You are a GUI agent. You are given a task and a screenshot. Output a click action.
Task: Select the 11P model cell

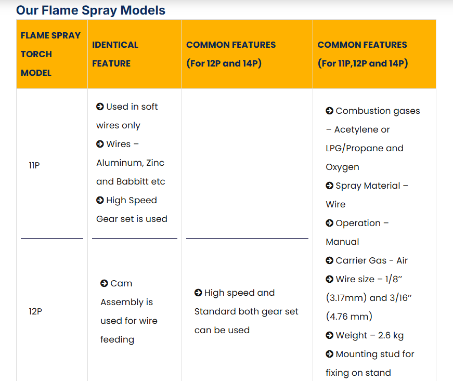click(34, 165)
